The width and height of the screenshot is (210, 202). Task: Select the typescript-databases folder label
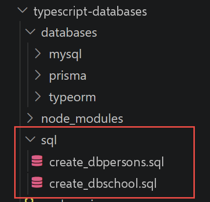tap(90, 12)
